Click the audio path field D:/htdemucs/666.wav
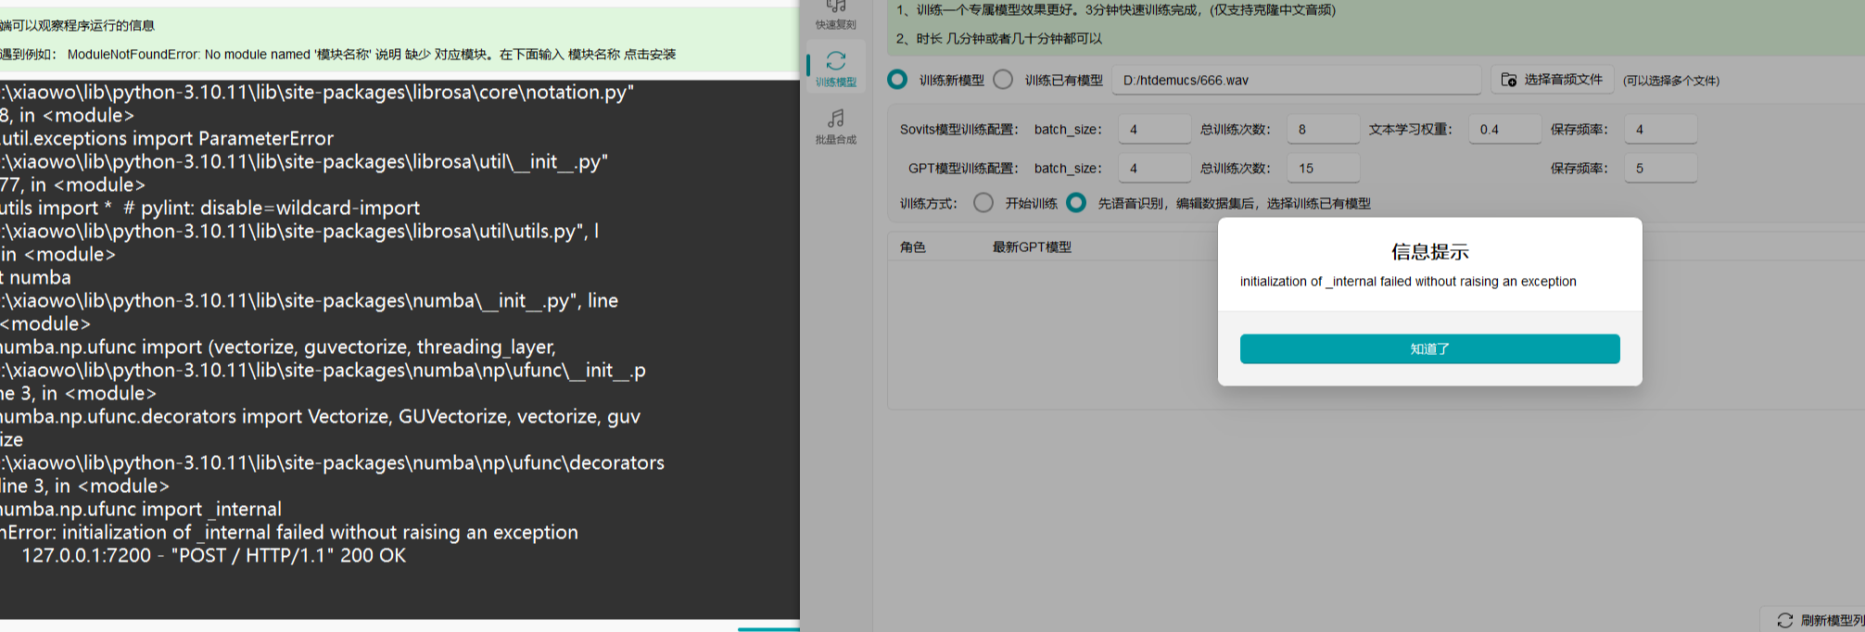The width and height of the screenshot is (1865, 632). (x=1295, y=81)
